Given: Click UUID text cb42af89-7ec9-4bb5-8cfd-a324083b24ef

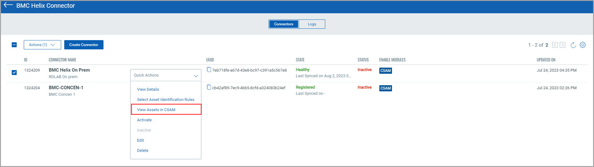Looking at the screenshot, I should point(249,88).
